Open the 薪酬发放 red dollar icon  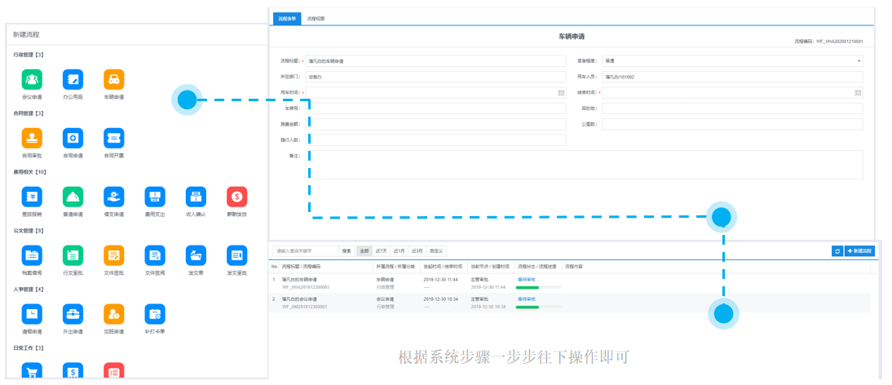pyautogui.click(x=237, y=197)
